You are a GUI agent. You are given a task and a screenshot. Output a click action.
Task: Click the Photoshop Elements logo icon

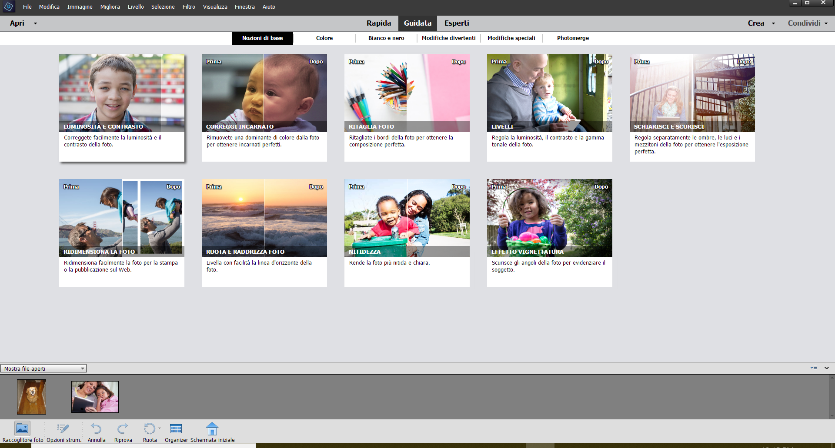coord(9,7)
